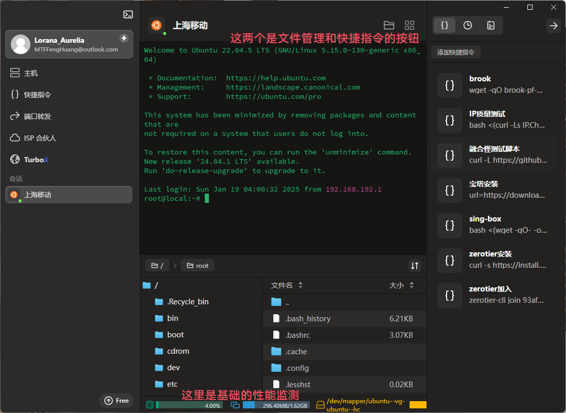Switch to the history clock tab

(x=468, y=25)
